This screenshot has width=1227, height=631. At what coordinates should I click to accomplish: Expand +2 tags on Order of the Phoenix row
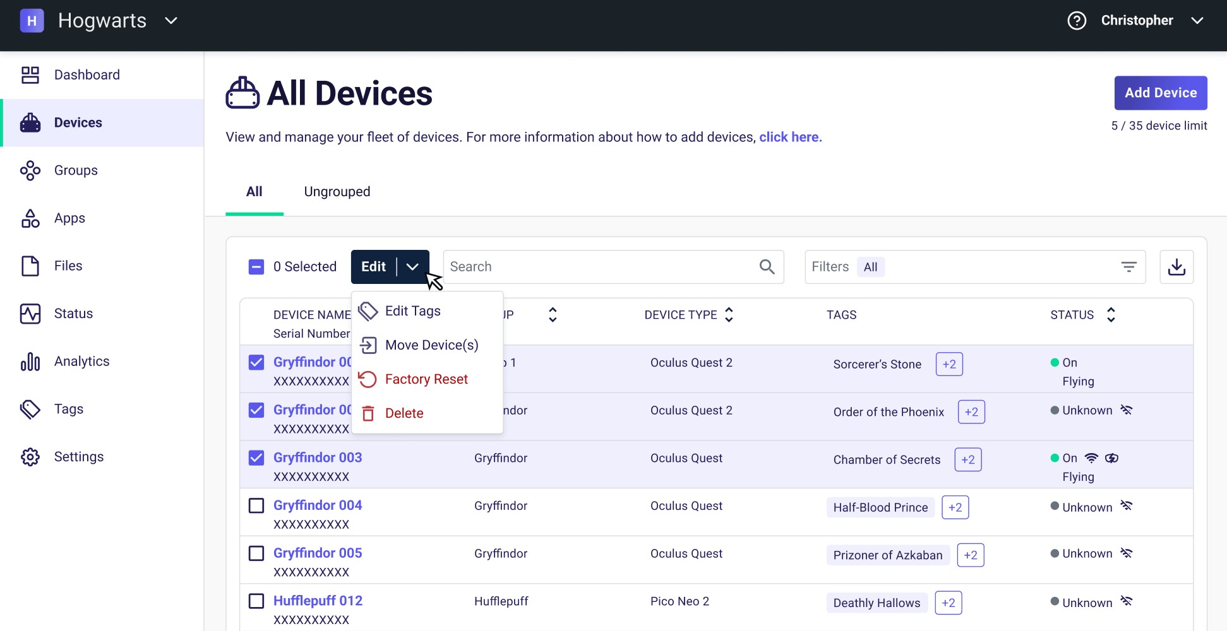pyautogui.click(x=971, y=412)
